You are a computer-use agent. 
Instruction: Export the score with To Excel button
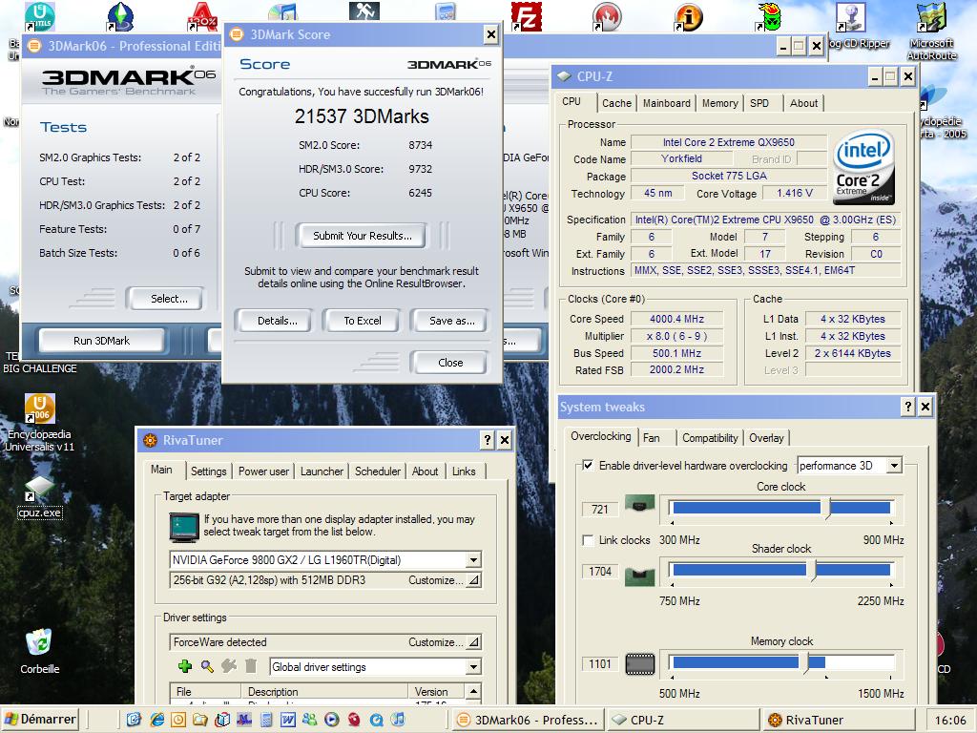(363, 321)
